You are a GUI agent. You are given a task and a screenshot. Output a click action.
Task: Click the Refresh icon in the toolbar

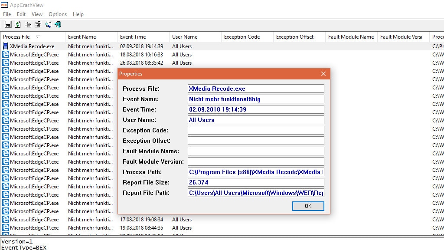17,24
